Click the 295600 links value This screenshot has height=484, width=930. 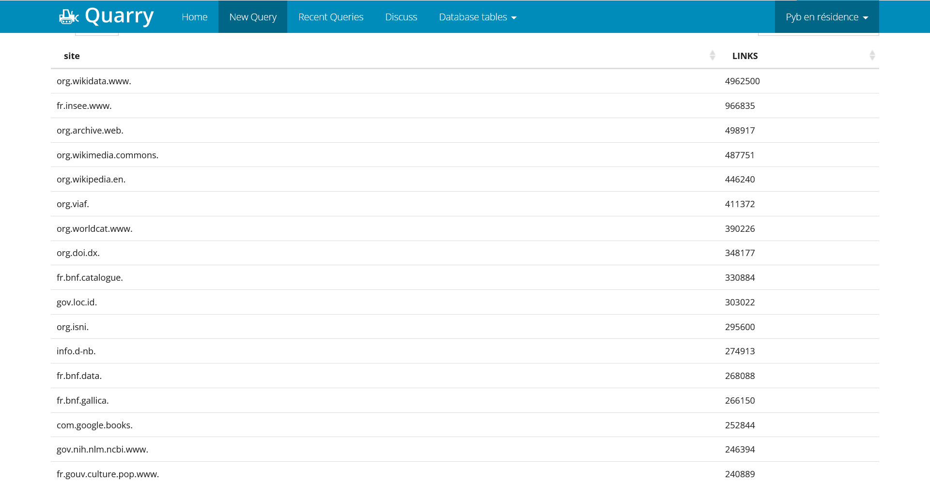click(x=740, y=327)
